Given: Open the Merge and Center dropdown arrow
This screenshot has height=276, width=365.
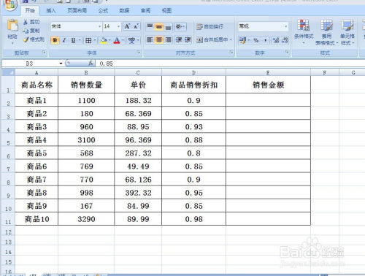Looking at the screenshot, I should pos(231,39).
